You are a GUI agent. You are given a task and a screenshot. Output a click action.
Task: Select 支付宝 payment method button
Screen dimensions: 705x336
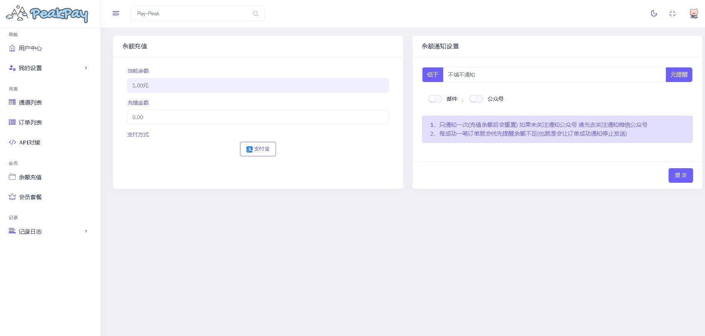(x=258, y=149)
